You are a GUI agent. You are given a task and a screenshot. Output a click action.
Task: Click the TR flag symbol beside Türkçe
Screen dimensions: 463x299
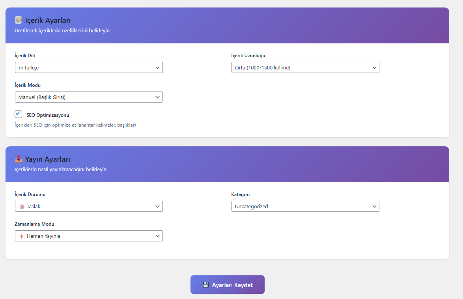click(x=21, y=68)
